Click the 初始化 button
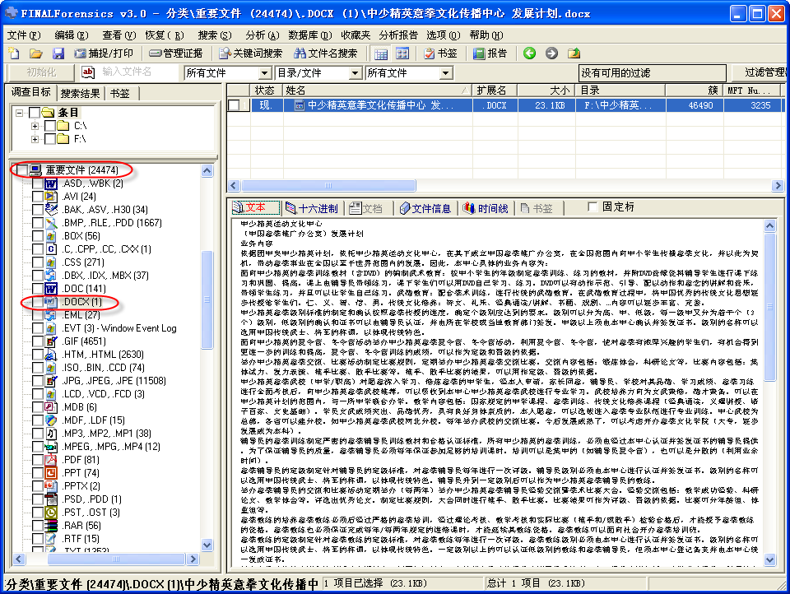This screenshot has width=790, height=594. (x=41, y=72)
